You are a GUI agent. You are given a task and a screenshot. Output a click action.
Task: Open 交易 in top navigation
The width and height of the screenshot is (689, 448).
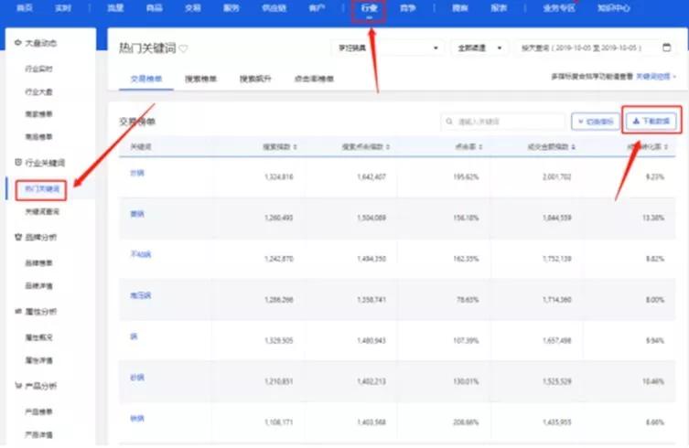click(193, 8)
